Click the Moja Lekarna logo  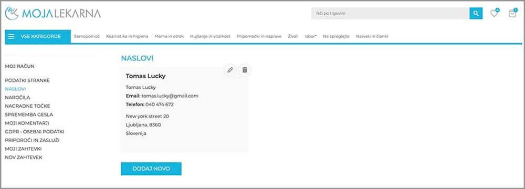pyautogui.click(x=52, y=14)
